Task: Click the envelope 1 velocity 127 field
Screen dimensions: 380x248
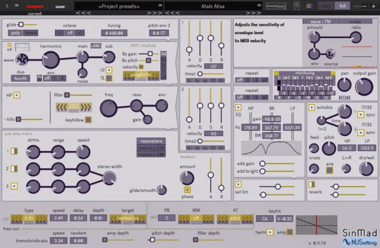Action: point(213,66)
